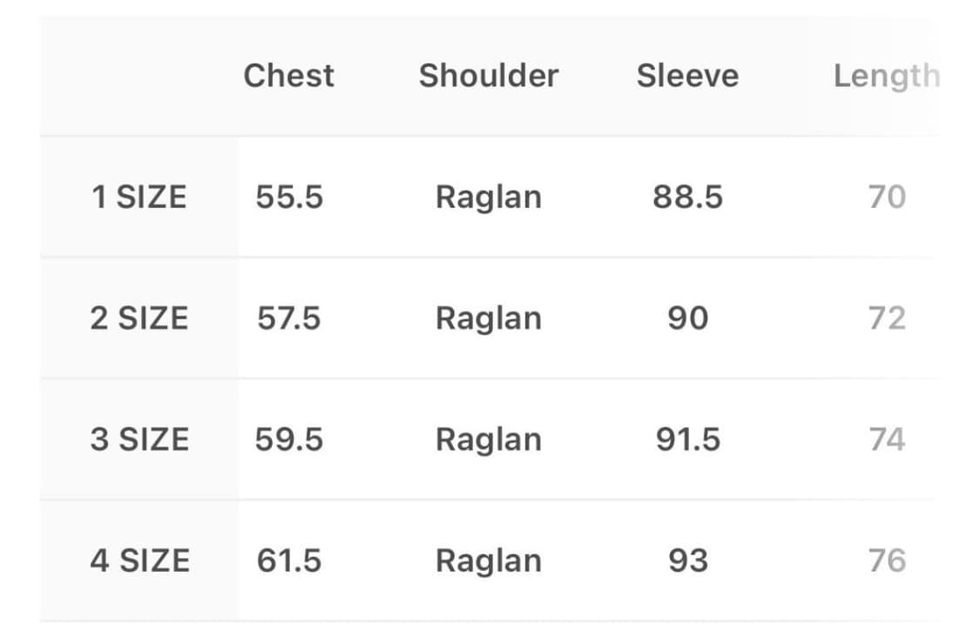980x644 pixels.
Task: Click chest value 59.5
Action: coord(289,439)
